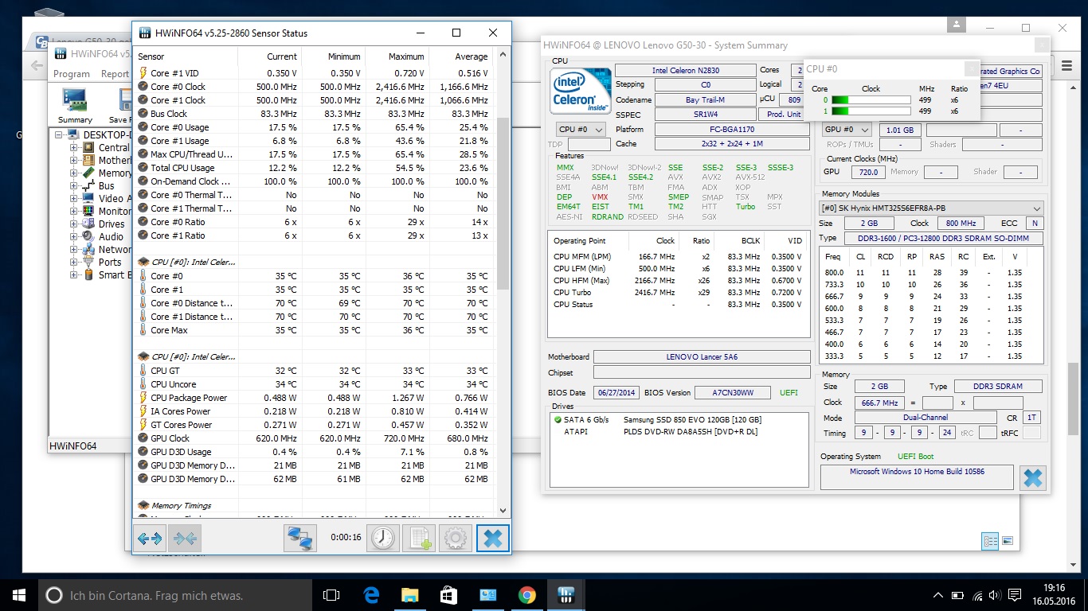Viewport: 1088px width, 611px height.
Task: Expand the Bus tree node
Action: [x=74, y=185]
